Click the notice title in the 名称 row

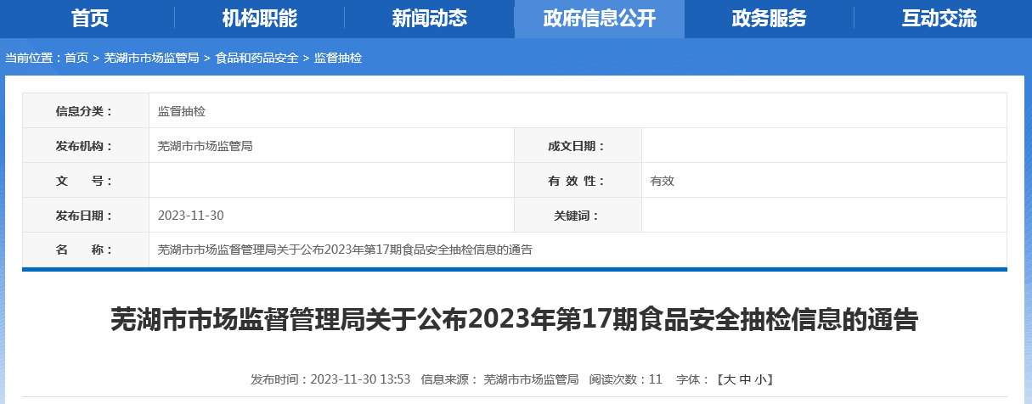[x=345, y=250]
